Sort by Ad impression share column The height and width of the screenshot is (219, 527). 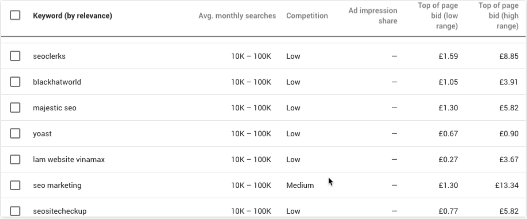pos(373,16)
